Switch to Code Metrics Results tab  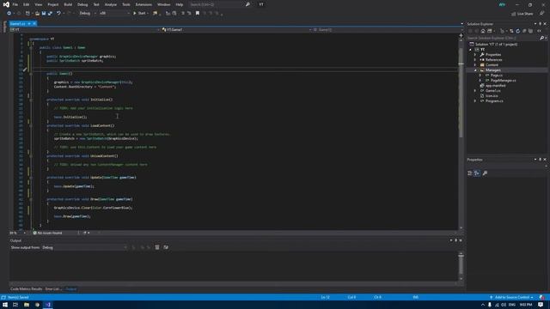click(27, 289)
